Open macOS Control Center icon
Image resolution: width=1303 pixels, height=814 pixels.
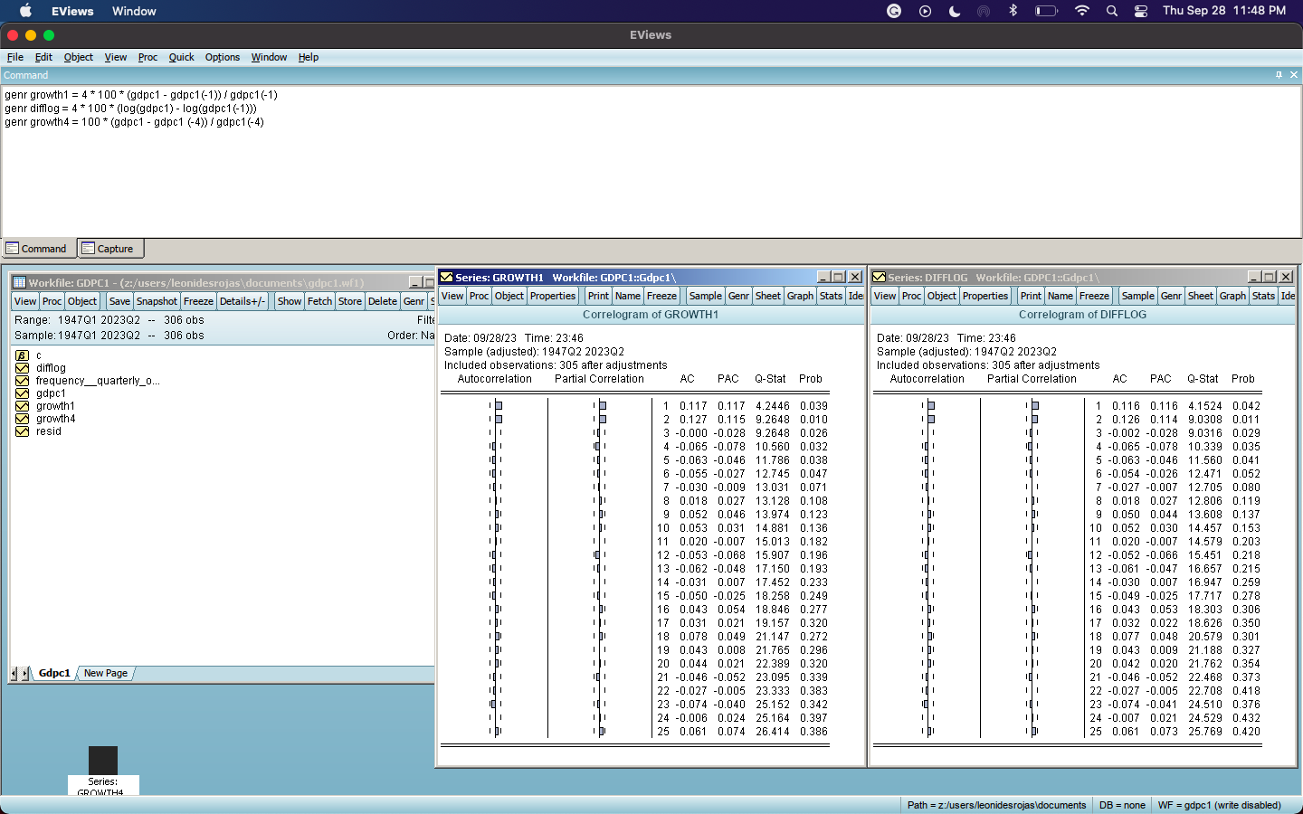[1141, 11]
